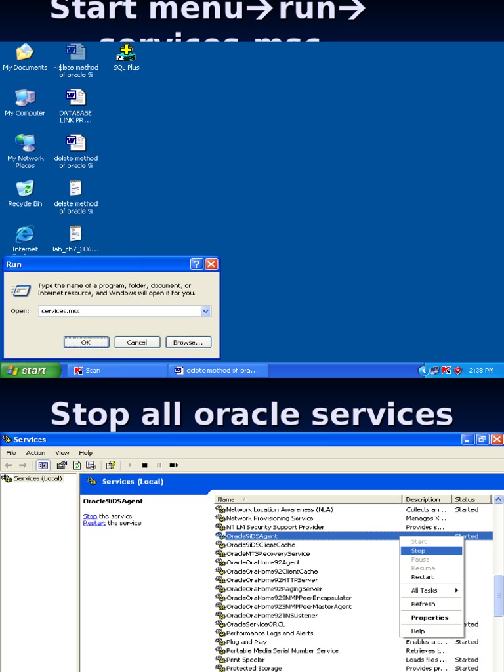
Task: Open the Recycle Bin
Action: (25, 194)
